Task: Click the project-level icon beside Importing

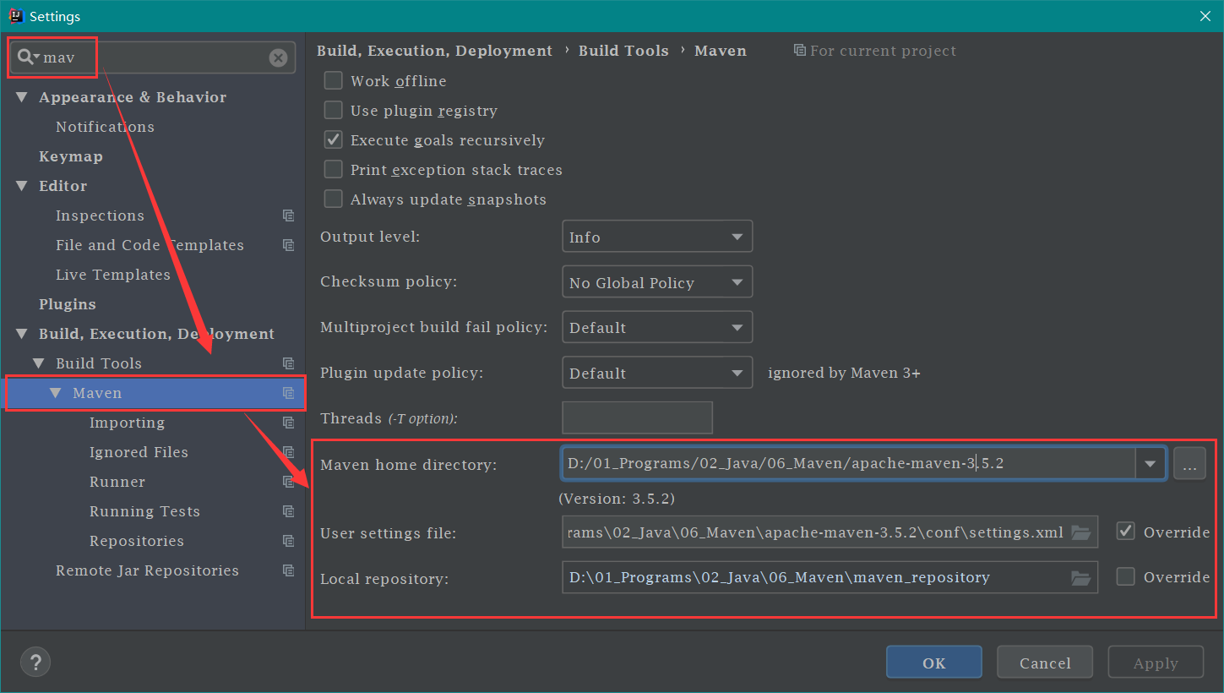Action: (288, 423)
